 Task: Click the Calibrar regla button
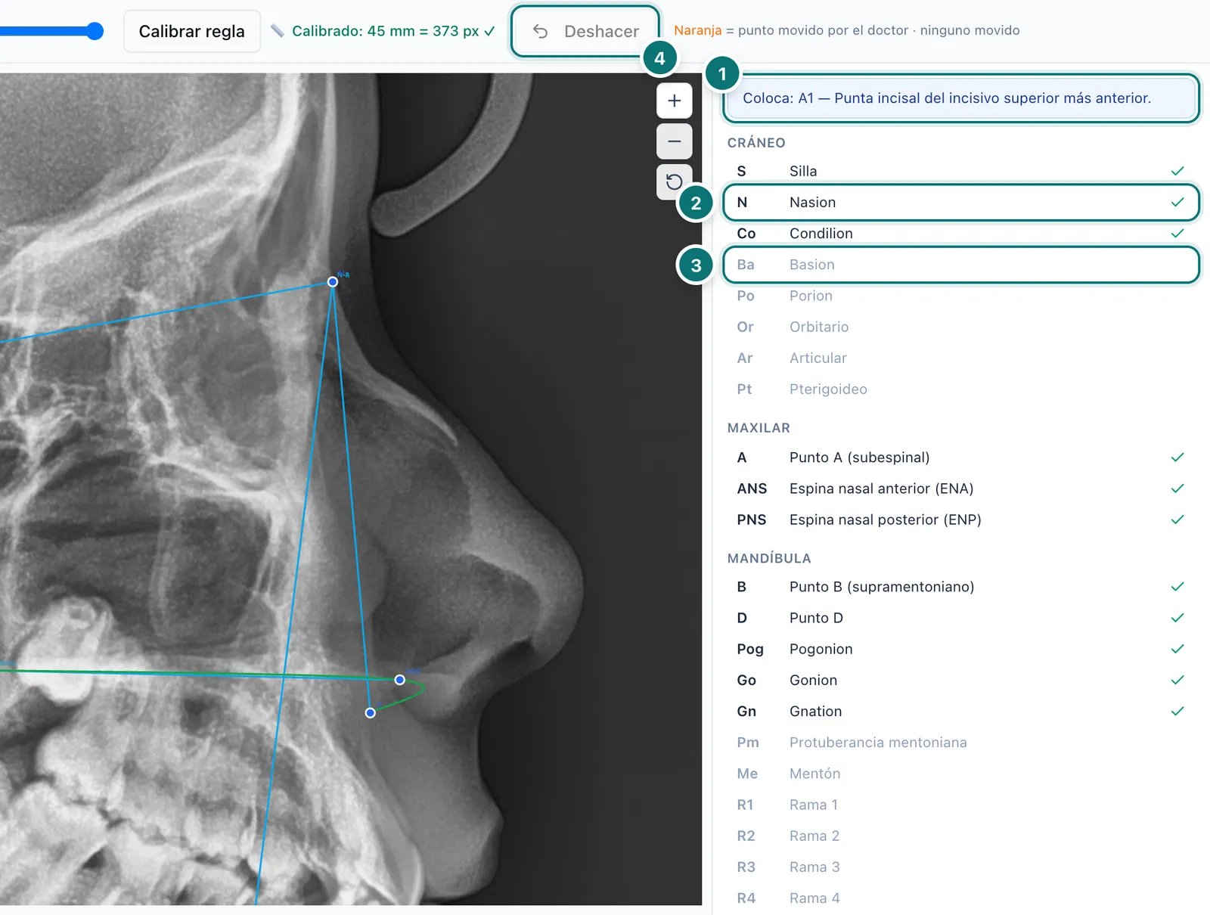192,31
